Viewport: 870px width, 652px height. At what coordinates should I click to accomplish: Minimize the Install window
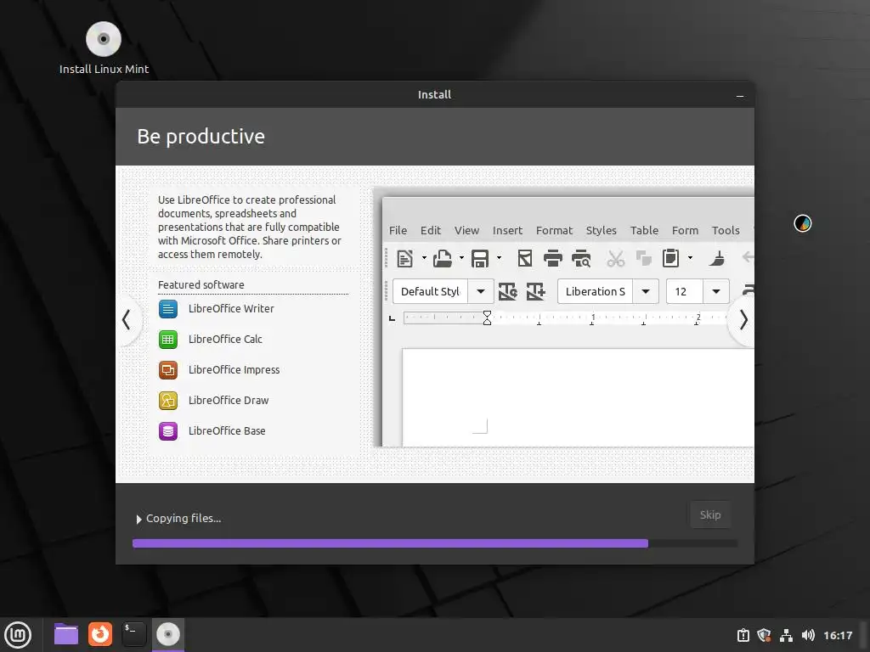pos(740,95)
